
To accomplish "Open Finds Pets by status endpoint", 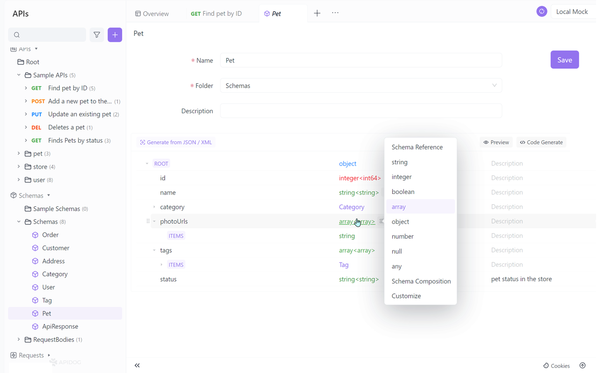I will 75,140.
